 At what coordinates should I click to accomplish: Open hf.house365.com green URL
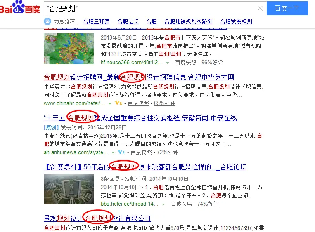point(132,63)
